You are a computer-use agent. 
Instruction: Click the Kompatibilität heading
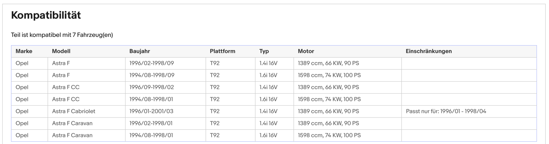tap(46, 15)
